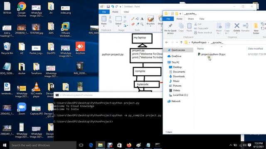Select the Magnifier tool in Paint
Image resolution: width=266 pixels, height=149 pixels.
(x=142, y=24)
